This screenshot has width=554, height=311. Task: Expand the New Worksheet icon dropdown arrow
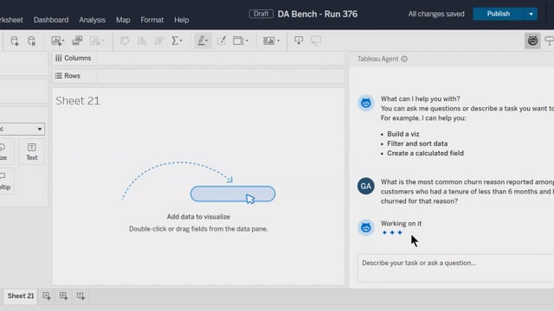pos(63,41)
